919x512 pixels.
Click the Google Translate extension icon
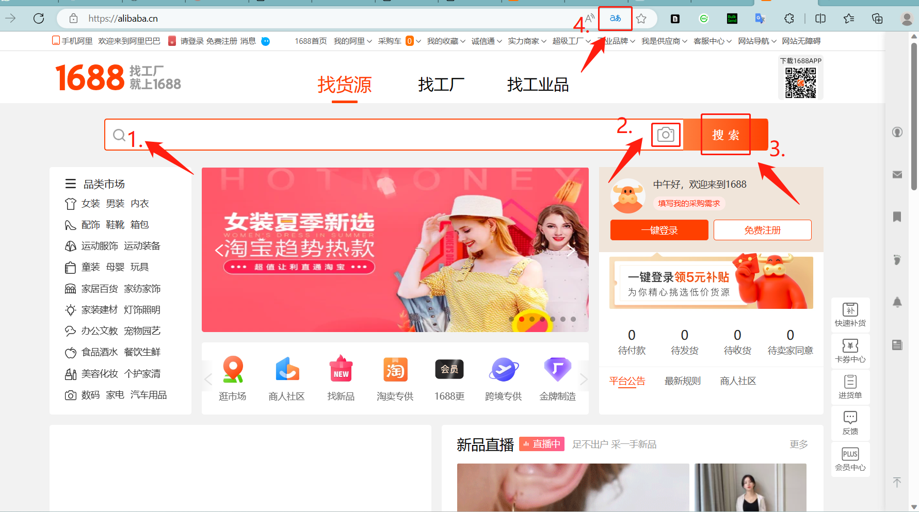click(760, 19)
